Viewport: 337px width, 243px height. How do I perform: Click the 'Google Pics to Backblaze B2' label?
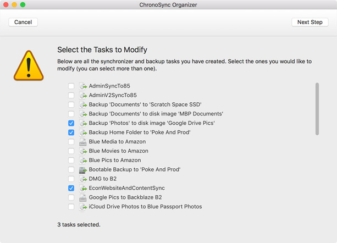click(125, 197)
